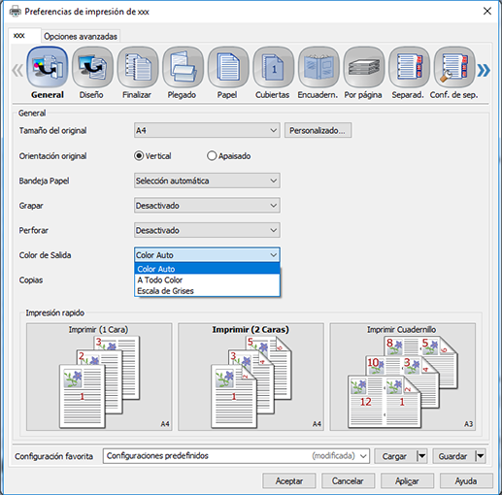The width and height of the screenshot is (502, 495).
Task: Select the Imprimir Cuadernillo quick print thumbnail
Action: click(x=402, y=377)
